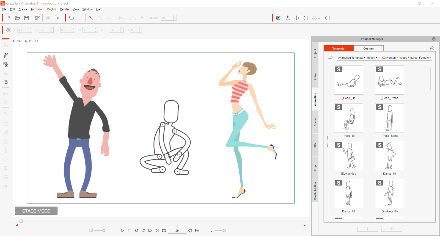440x236 pixels.
Task: Expand the Content Manager options chevron
Action: coord(432,48)
